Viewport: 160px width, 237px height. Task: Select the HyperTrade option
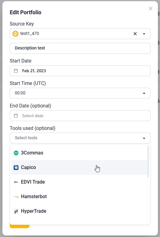79,211
